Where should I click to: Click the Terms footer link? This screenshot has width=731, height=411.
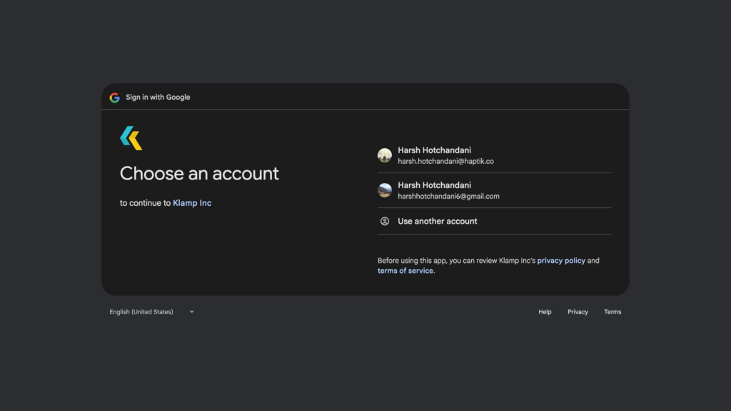[612, 312]
